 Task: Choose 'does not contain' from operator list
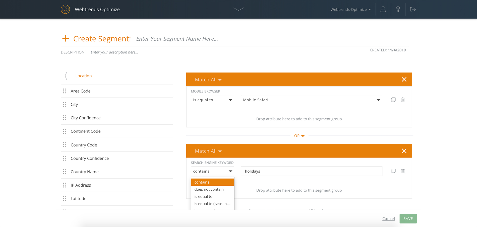213,189
